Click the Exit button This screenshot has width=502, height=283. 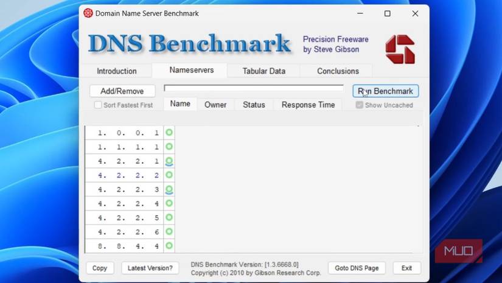pos(406,268)
